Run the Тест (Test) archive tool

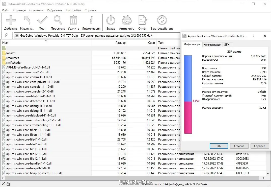42,20
